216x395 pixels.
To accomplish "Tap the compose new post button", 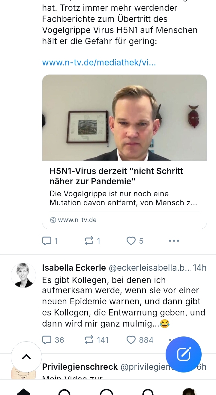I will [x=184, y=354].
